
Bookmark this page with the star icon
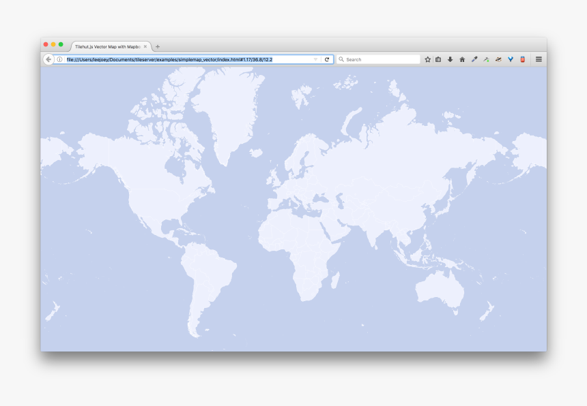tap(427, 59)
